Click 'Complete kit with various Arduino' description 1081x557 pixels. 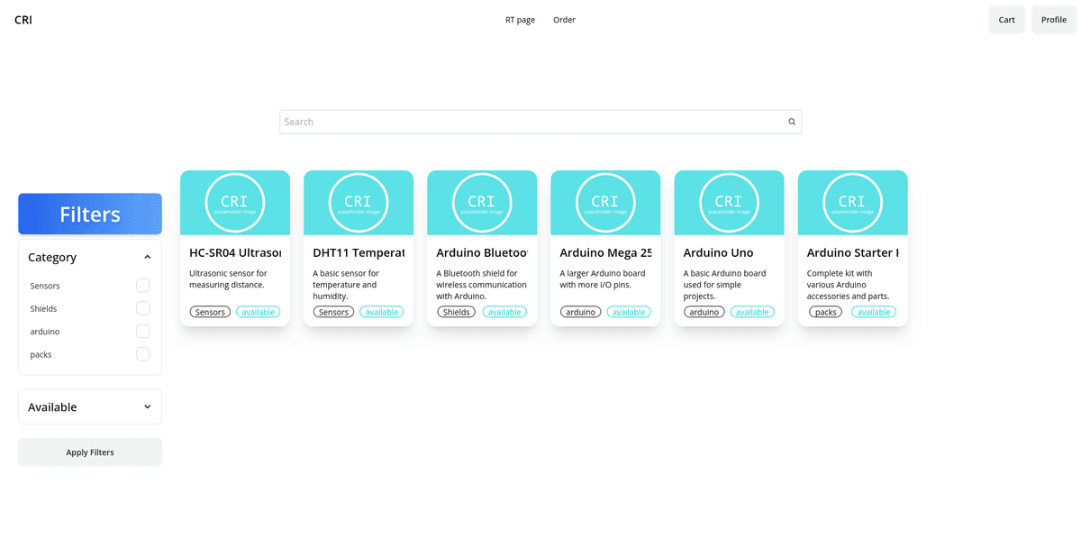[848, 284]
